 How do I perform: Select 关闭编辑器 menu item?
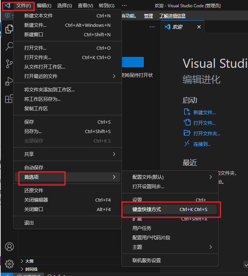point(67,200)
